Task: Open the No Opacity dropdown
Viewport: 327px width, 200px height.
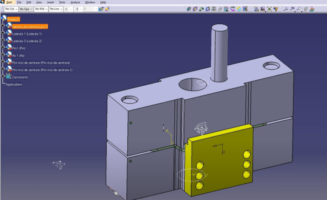Action: coord(31,9)
